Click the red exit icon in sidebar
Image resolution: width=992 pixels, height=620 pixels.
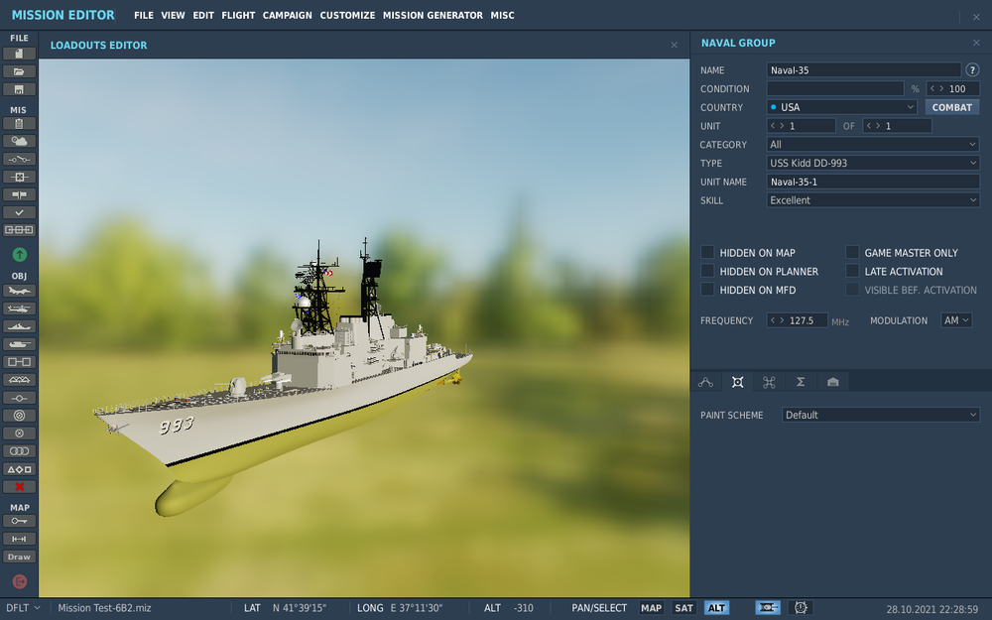pyautogui.click(x=19, y=581)
